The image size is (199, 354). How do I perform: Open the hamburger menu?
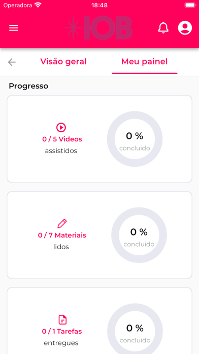[x=14, y=28]
